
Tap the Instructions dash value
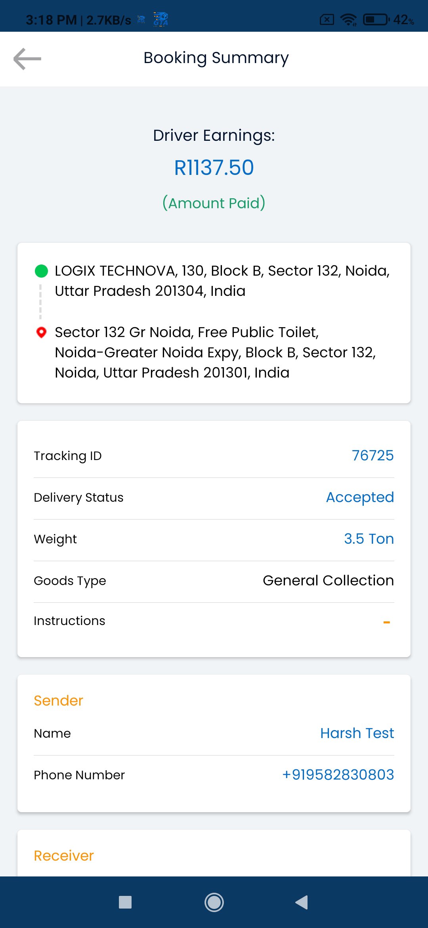[386, 622]
